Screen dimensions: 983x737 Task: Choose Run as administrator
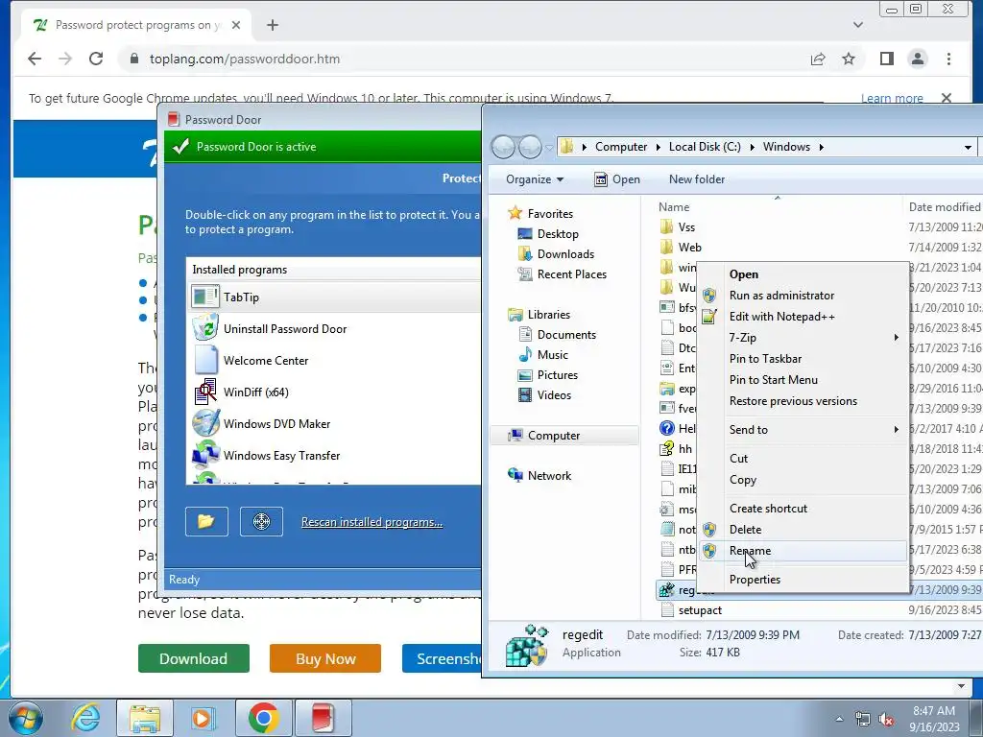pyautogui.click(x=804, y=296)
